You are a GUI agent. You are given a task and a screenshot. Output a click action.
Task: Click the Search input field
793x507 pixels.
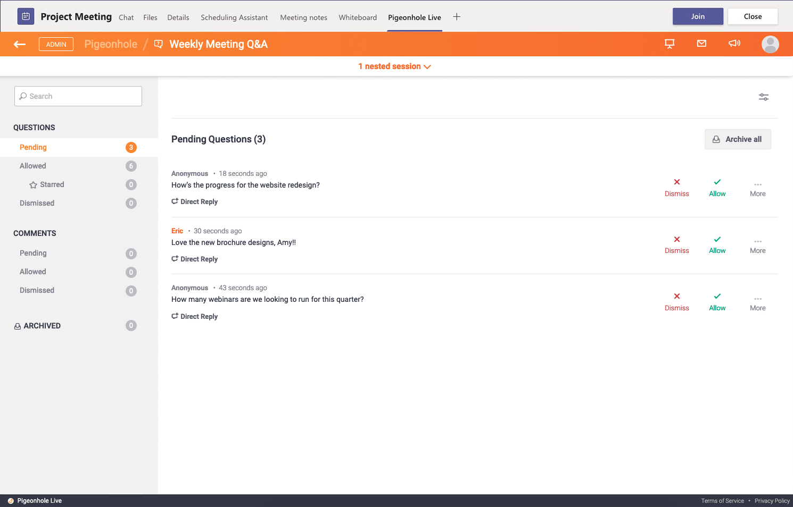[78, 96]
